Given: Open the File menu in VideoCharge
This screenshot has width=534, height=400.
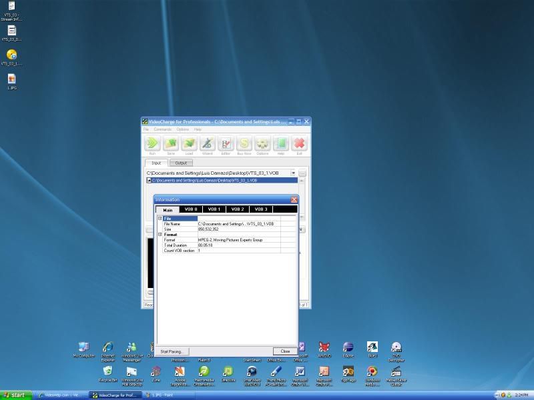Looking at the screenshot, I should pyautogui.click(x=146, y=129).
